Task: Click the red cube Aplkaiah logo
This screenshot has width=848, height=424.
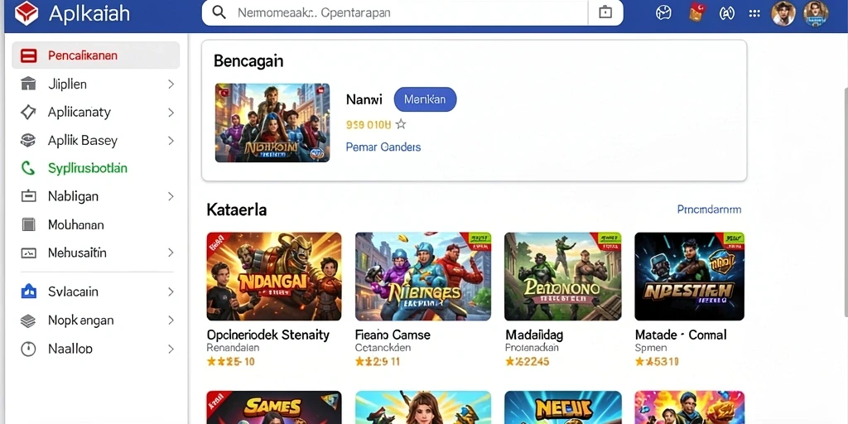Action: (26, 13)
